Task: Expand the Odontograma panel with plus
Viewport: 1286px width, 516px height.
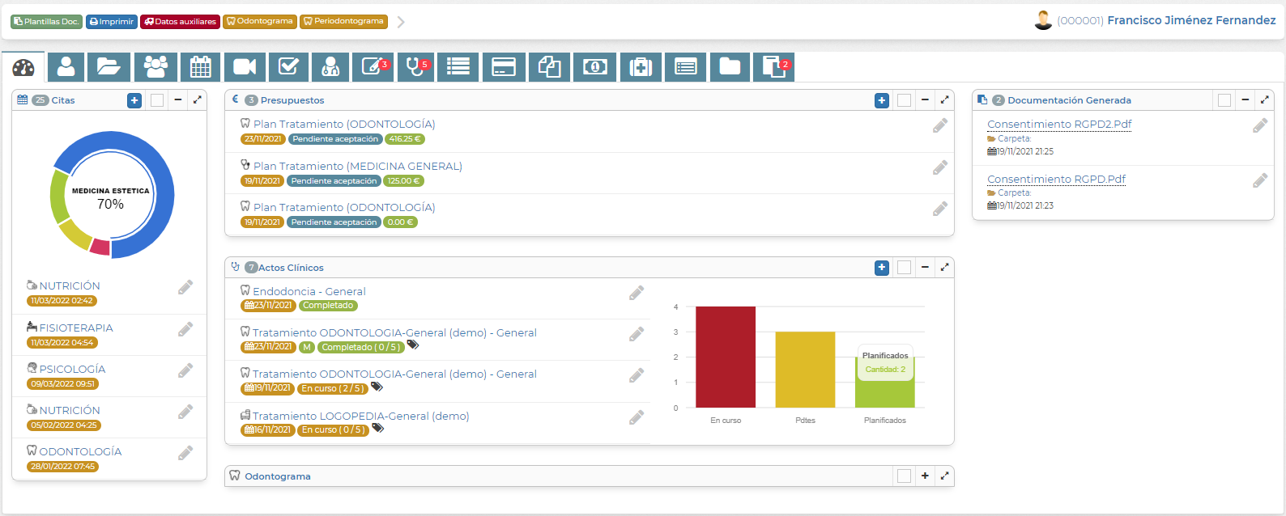Action: (925, 476)
